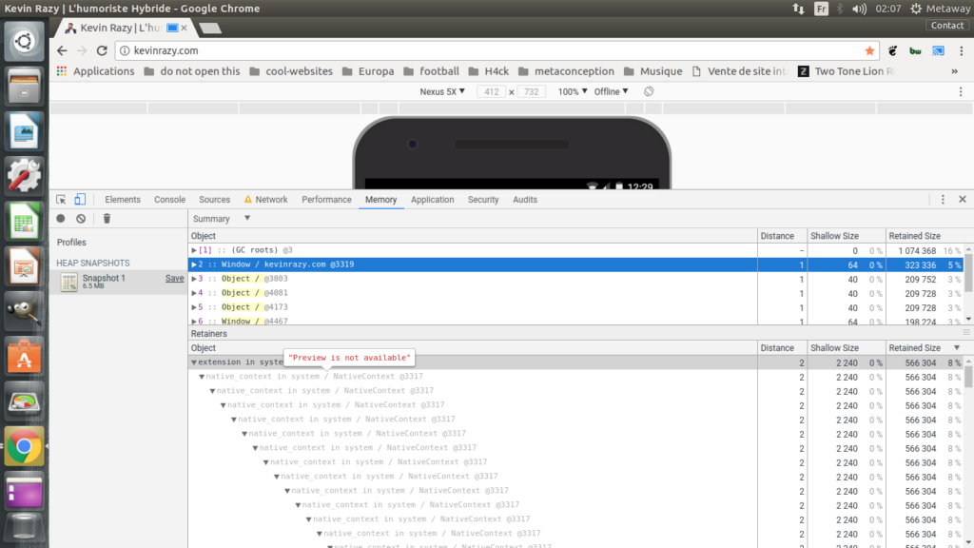Click the BuiltWith extension icon
The height and width of the screenshot is (548, 974).
(x=915, y=51)
